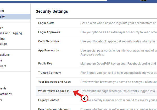
Task: Open the Blocking sidebar item
Action: point(2,39)
